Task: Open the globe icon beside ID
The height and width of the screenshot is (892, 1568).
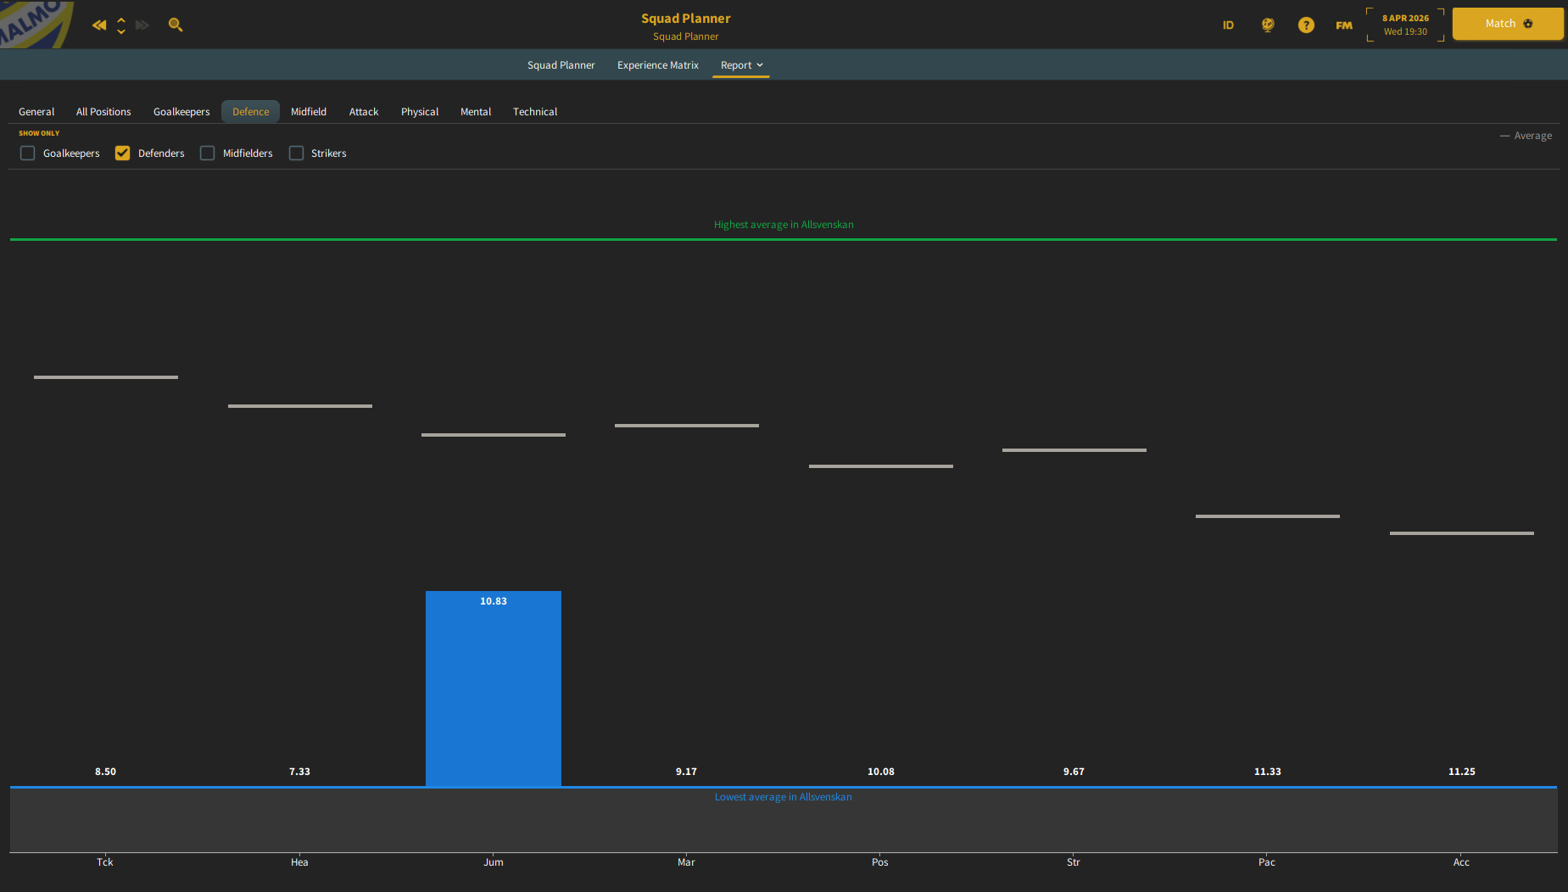Action: coord(1268,25)
